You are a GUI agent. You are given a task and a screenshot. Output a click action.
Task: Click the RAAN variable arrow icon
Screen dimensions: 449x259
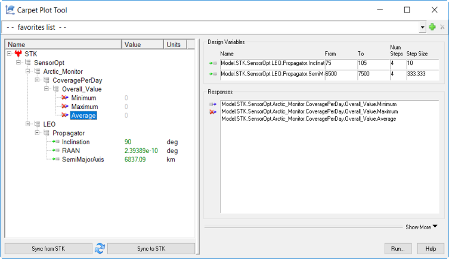coord(56,151)
